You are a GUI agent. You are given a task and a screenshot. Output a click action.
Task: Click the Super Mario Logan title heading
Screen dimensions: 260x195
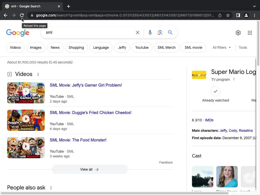pos(234,72)
